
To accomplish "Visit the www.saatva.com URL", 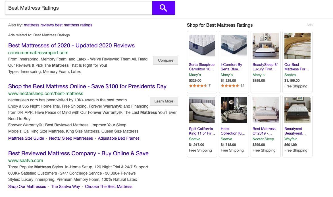I will point(26,160).
